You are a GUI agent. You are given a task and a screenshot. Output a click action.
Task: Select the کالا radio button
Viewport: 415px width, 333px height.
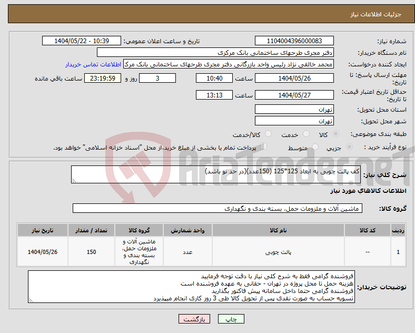point(335,134)
